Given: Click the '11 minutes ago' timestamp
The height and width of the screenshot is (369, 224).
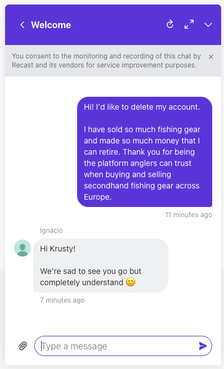Looking at the screenshot, I should tap(189, 215).
